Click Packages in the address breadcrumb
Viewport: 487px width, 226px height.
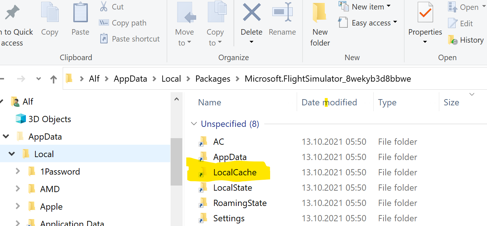213,79
